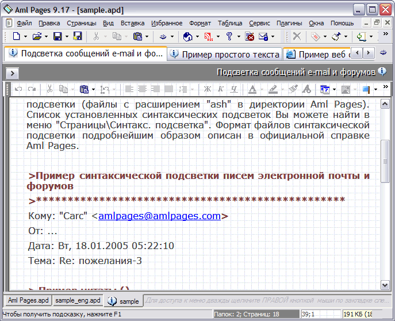This screenshot has width=395, height=321.
Task: Open dropdown arrow next to New document
Action: tap(25, 37)
